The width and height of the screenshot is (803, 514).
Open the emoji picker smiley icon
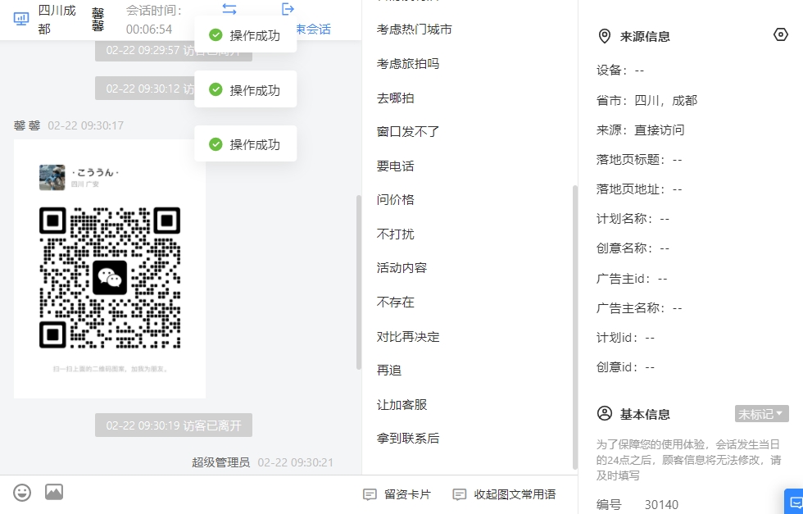pyautogui.click(x=22, y=493)
